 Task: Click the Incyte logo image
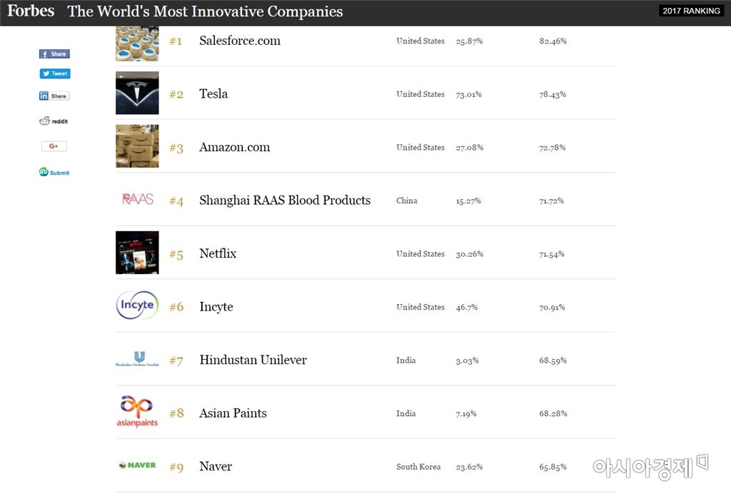coord(137,305)
